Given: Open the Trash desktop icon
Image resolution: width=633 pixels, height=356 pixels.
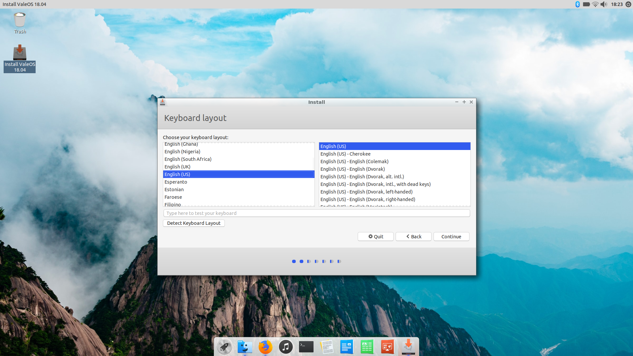Looking at the screenshot, I should click(x=20, y=23).
